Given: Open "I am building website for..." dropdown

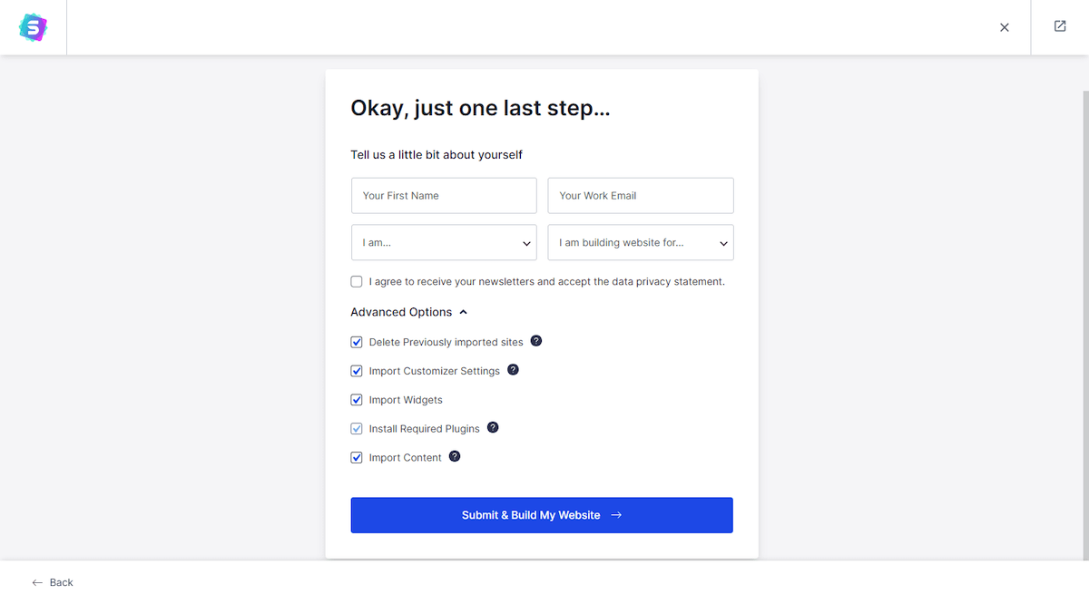Looking at the screenshot, I should click(641, 243).
